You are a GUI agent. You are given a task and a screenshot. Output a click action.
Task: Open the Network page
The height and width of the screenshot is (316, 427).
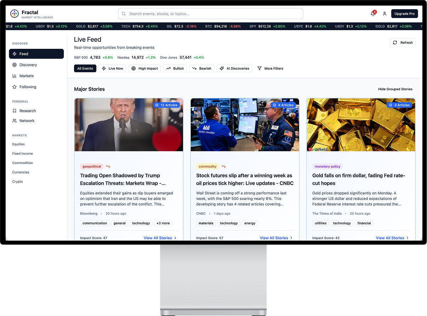[x=36, y=121]
